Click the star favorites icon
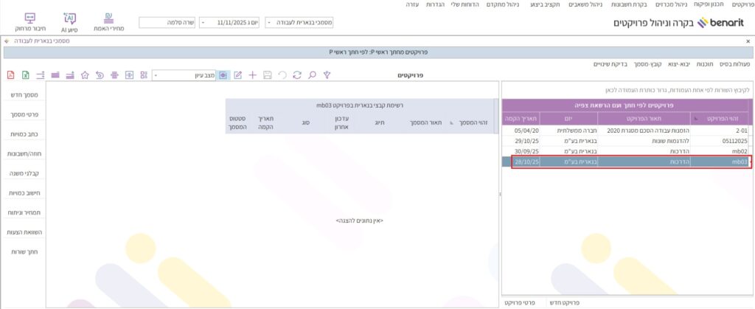Viewport: 755px width, 309px height. tap(86, 75)
